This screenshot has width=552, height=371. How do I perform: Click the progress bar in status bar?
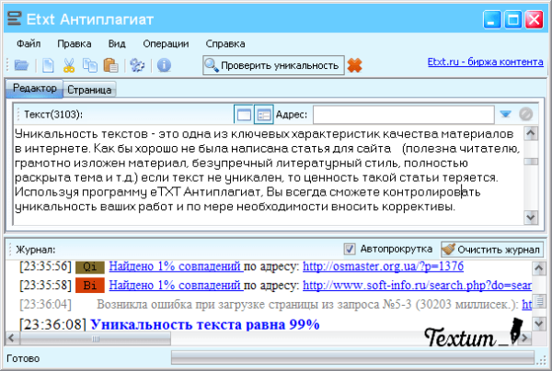(352, 358)
